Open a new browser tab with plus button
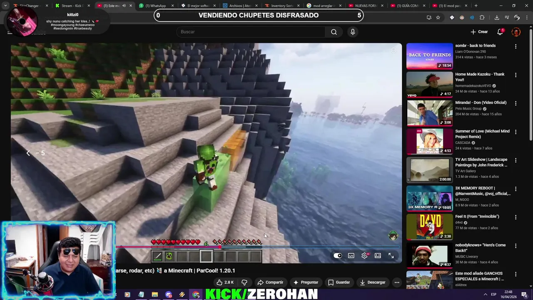 476,6
